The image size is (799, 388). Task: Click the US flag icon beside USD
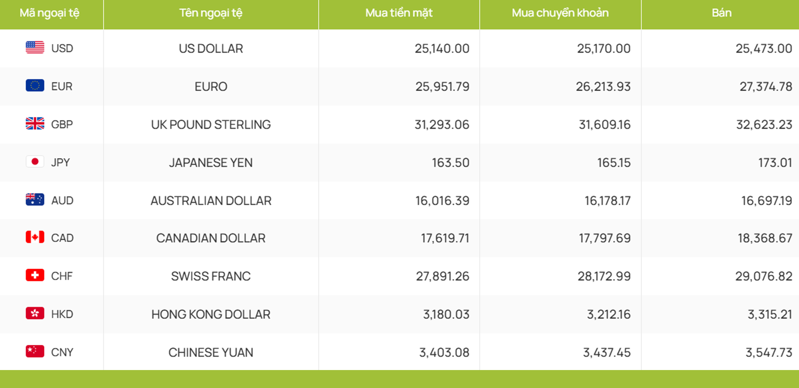coord(35,48)
